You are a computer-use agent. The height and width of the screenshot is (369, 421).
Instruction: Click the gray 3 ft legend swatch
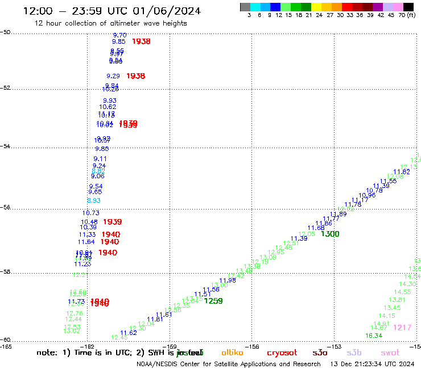[x=245, y=7]
